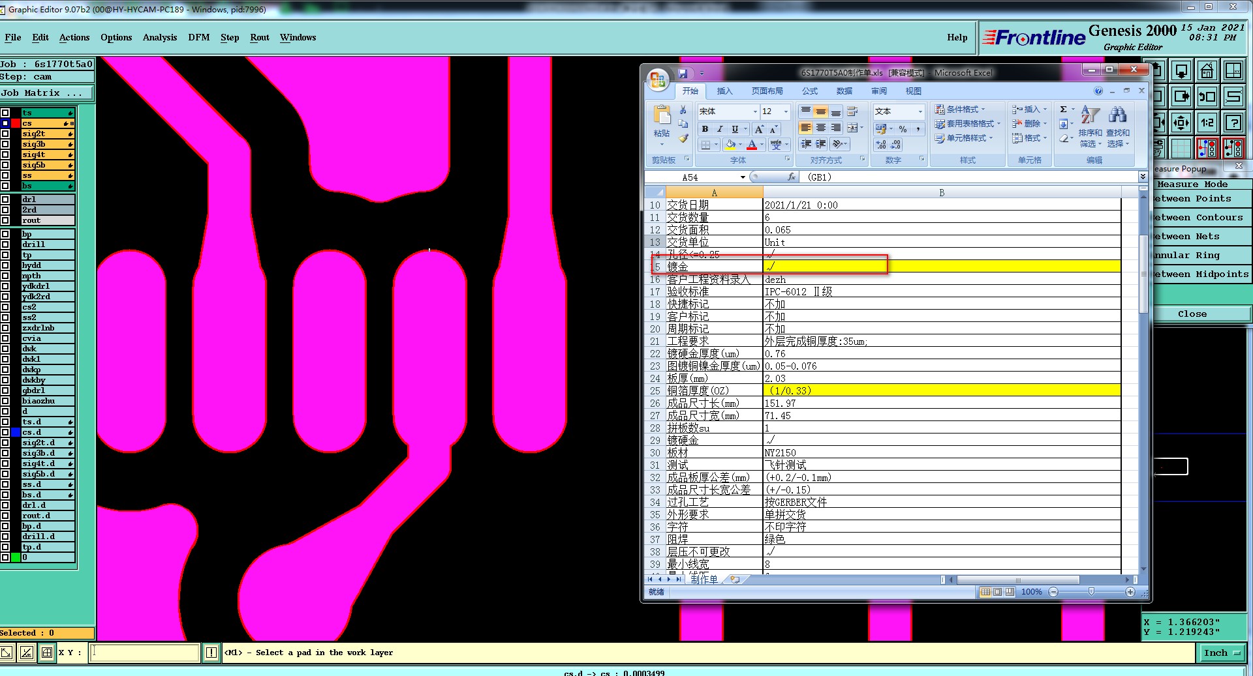Click the Job Matrix button

click(x=46, y=93)
